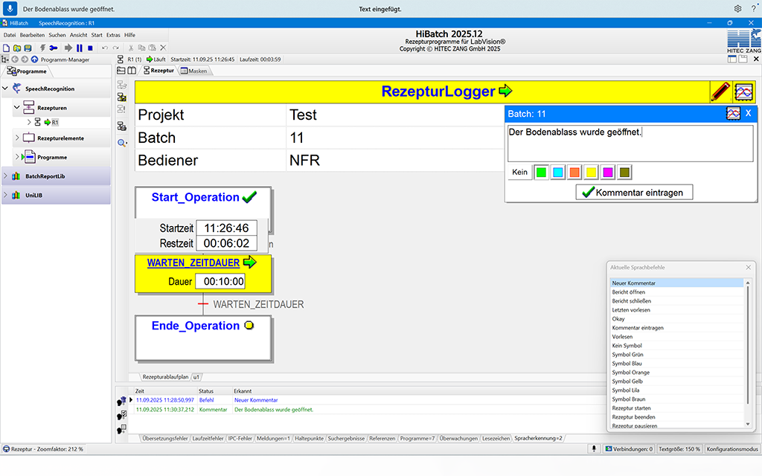The image size is (762, 476).
Task: Select the microphone icon in the status bar
Action: coord(594,448)
